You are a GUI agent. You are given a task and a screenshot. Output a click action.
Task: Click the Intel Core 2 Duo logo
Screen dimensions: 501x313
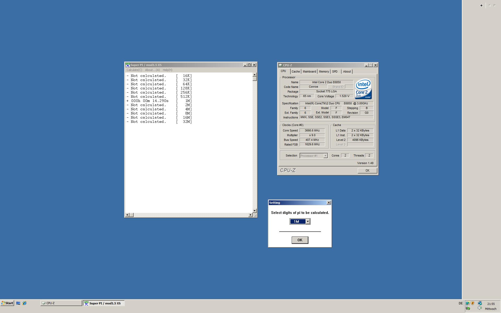tap(363, 89)
